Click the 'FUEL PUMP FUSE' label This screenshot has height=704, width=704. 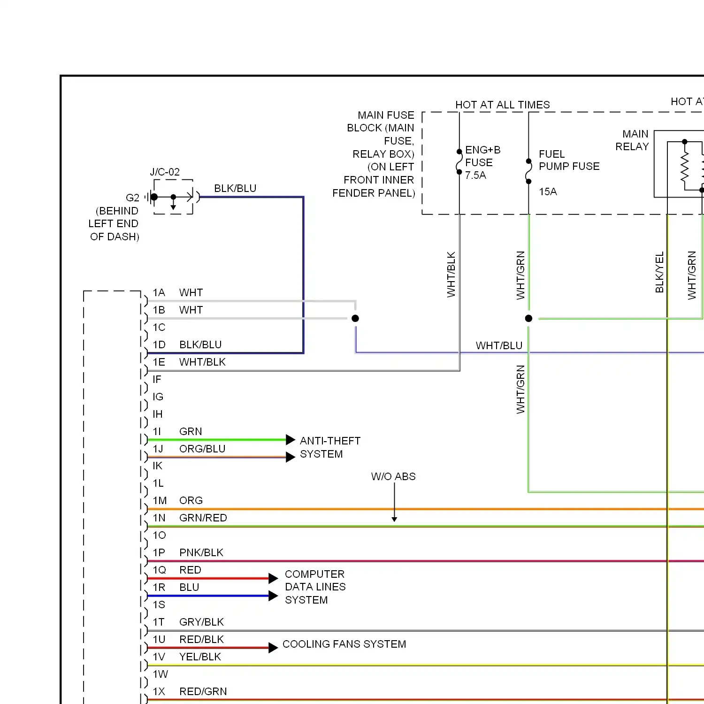pos(569,160)
